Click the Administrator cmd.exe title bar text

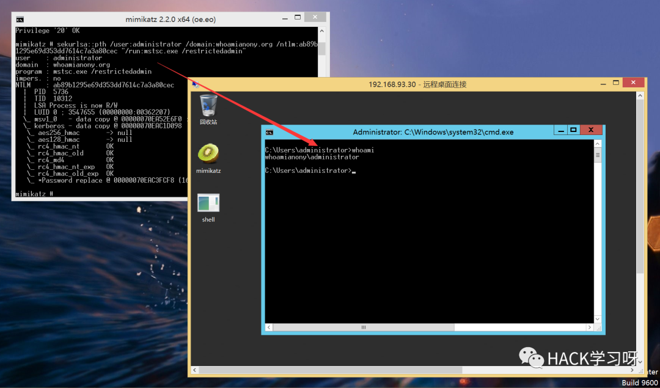[433, 132]
